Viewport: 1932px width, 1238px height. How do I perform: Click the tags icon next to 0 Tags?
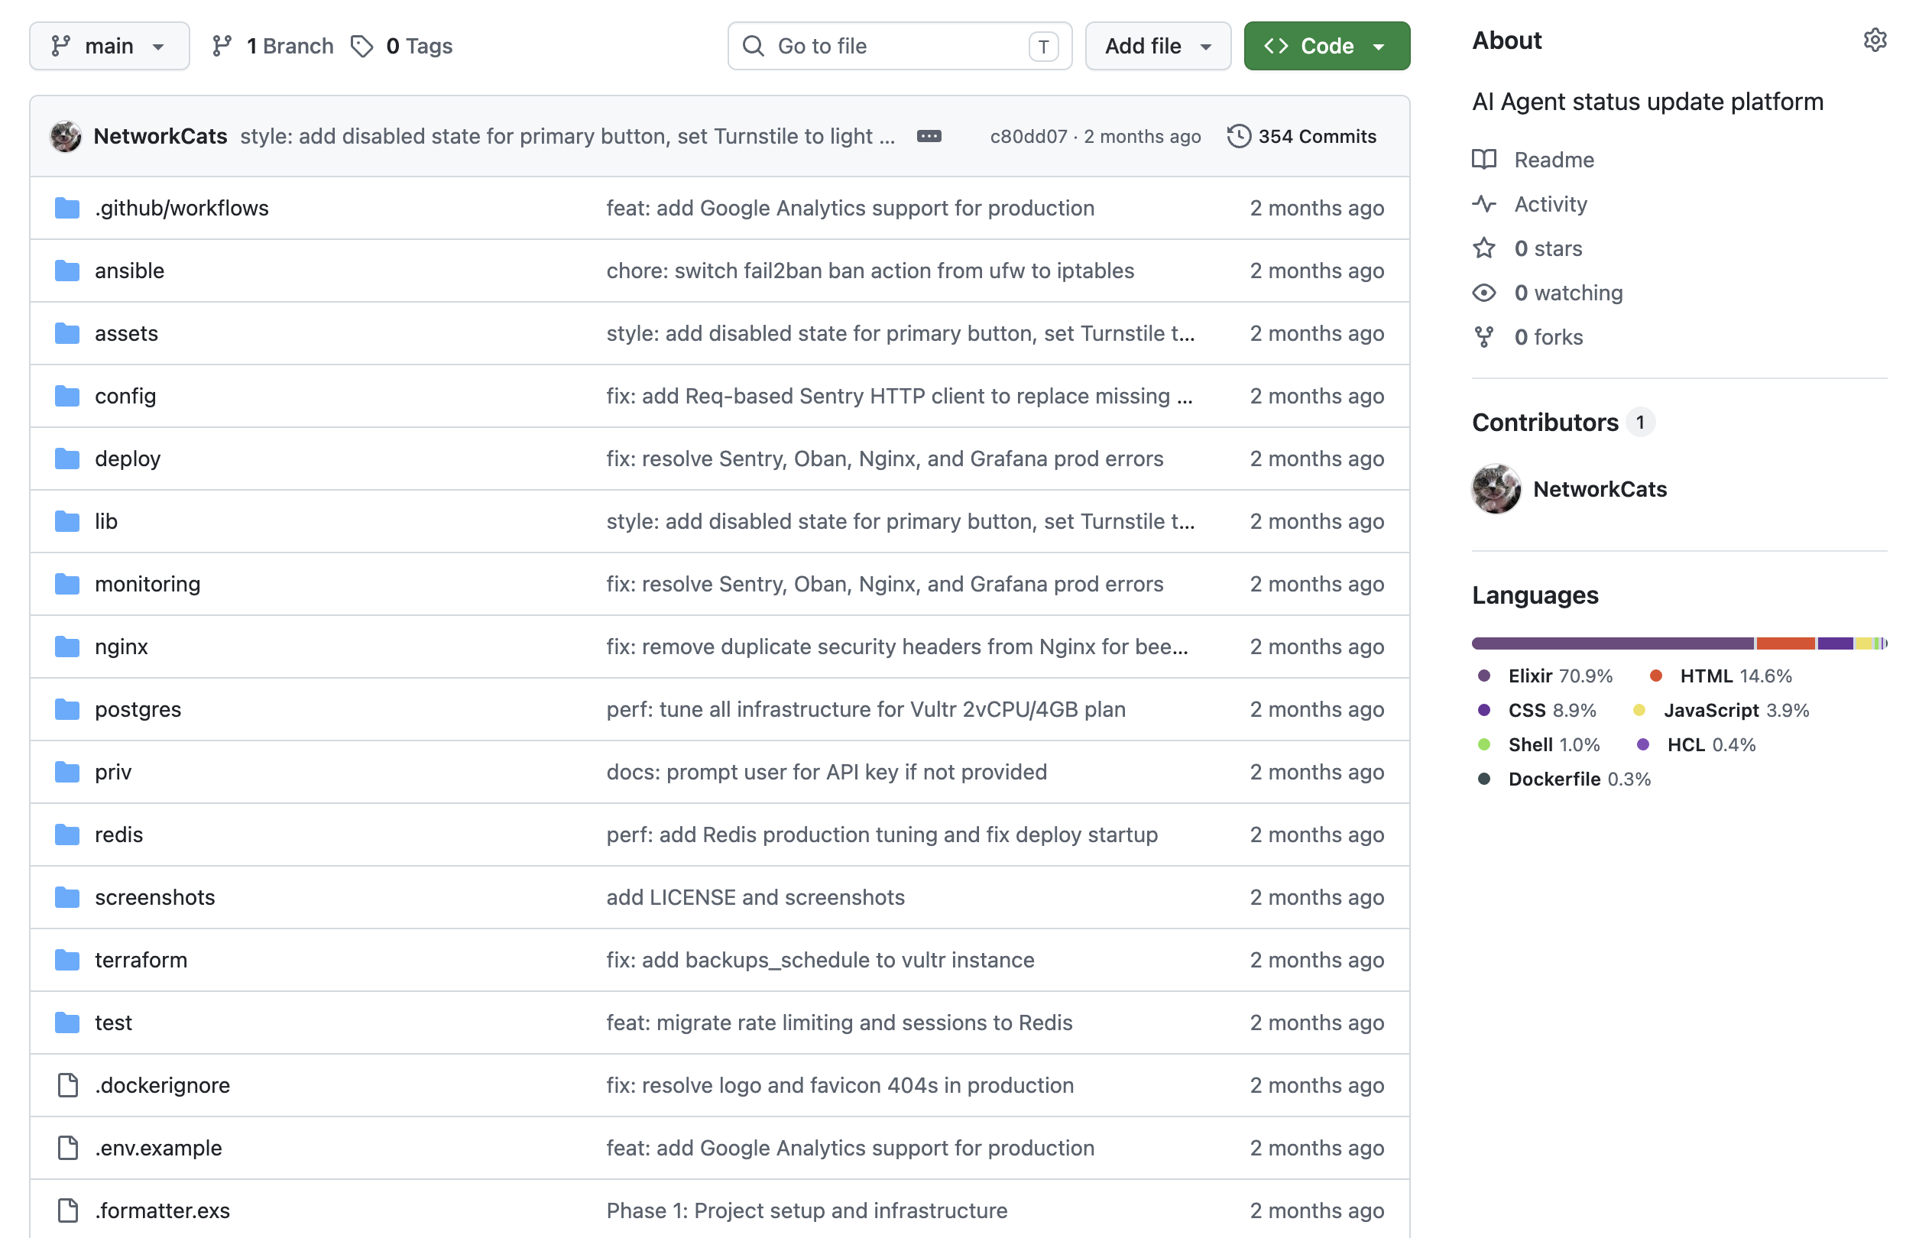(361, 46)
